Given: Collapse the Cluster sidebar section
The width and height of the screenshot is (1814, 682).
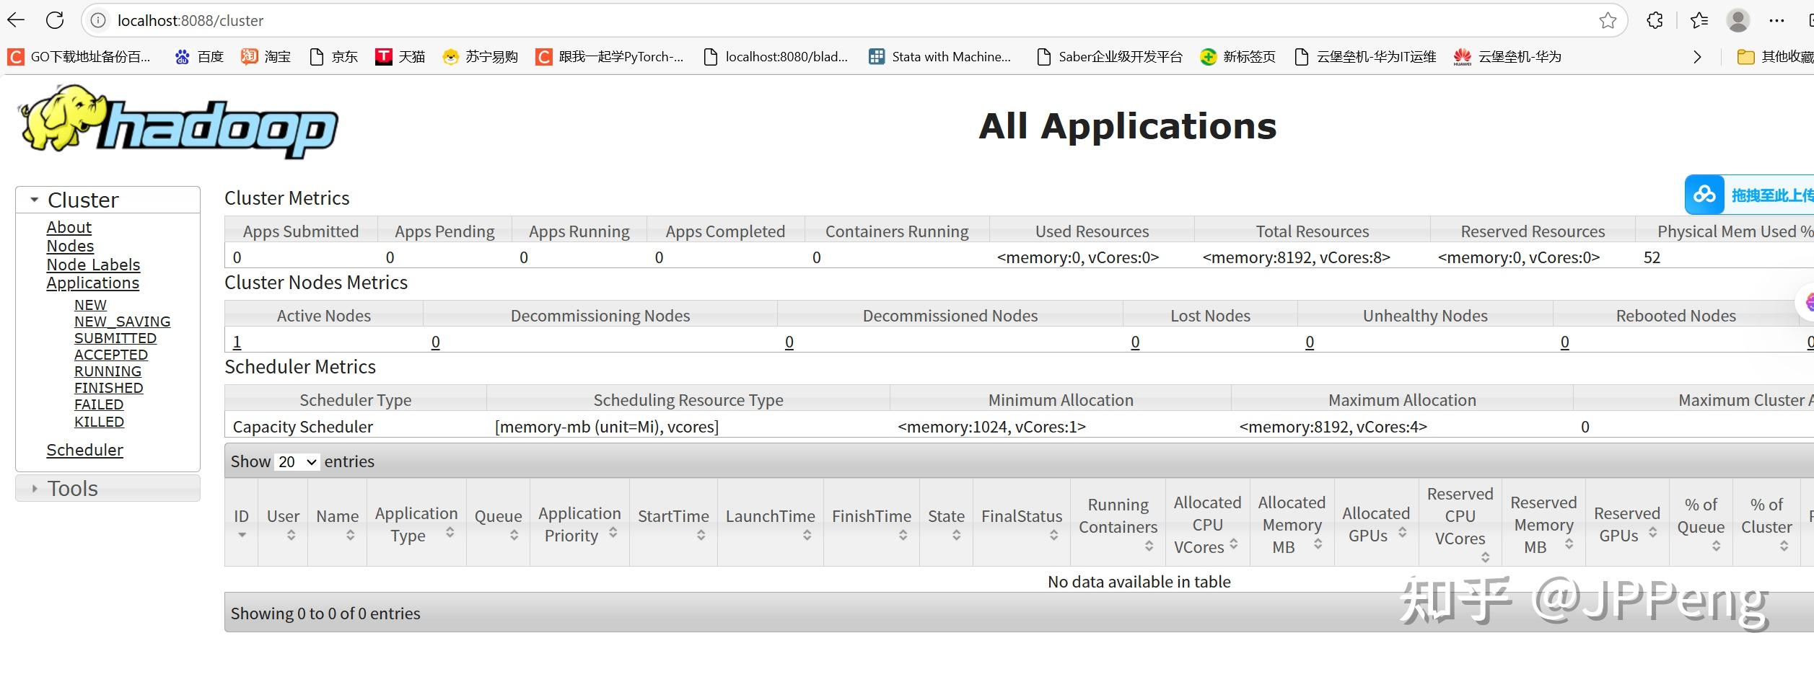Looking at the screenshot, I should point(34,199).
